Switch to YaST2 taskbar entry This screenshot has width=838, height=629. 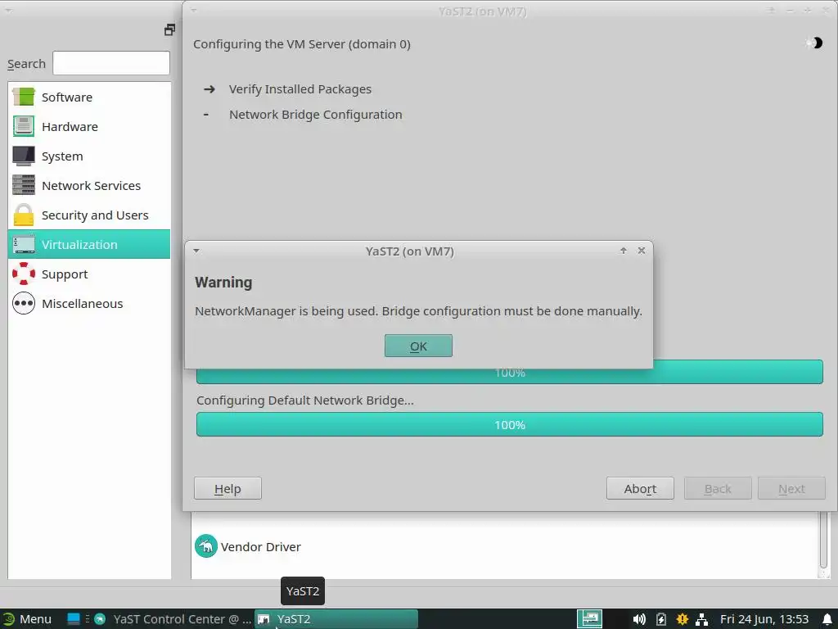coord(336,619)
